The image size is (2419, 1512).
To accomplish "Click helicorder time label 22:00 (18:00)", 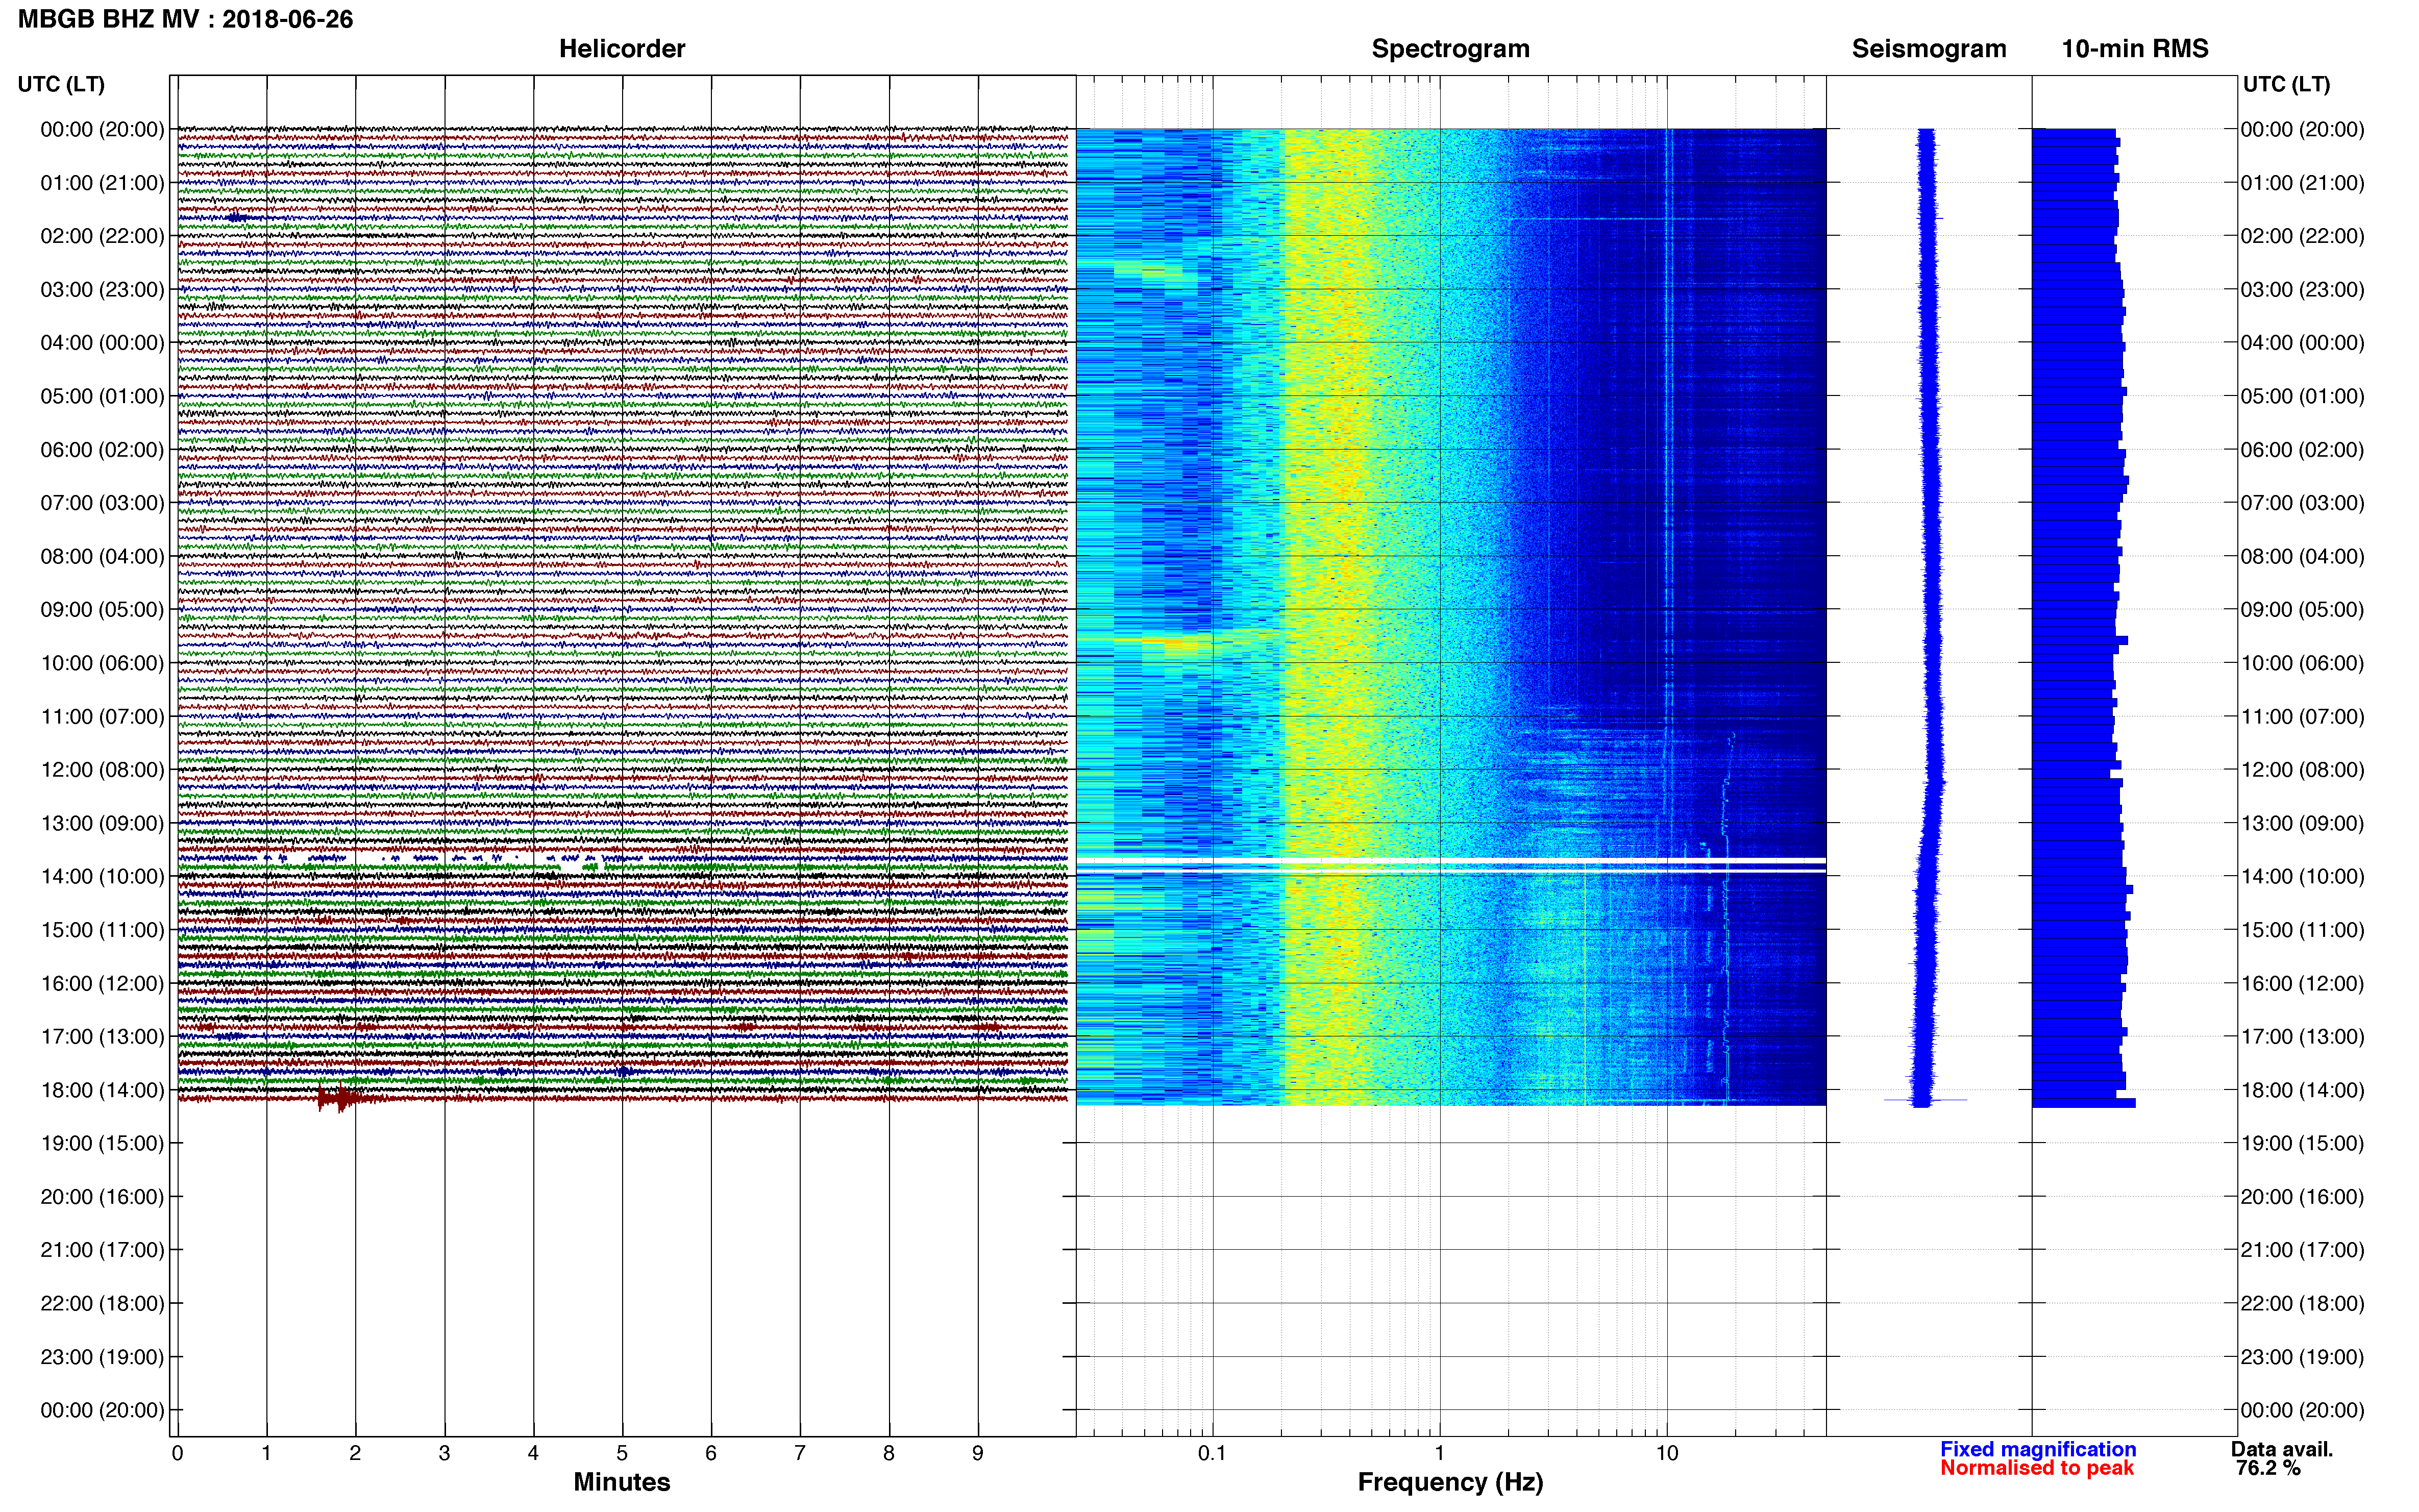I will pyautogui.click(x=102, y=1304).
